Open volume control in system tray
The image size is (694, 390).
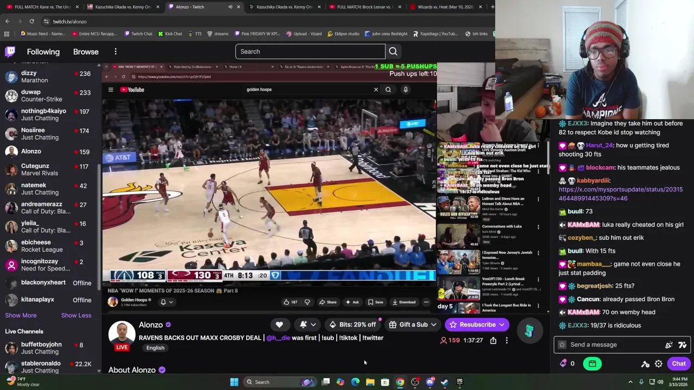660,382
